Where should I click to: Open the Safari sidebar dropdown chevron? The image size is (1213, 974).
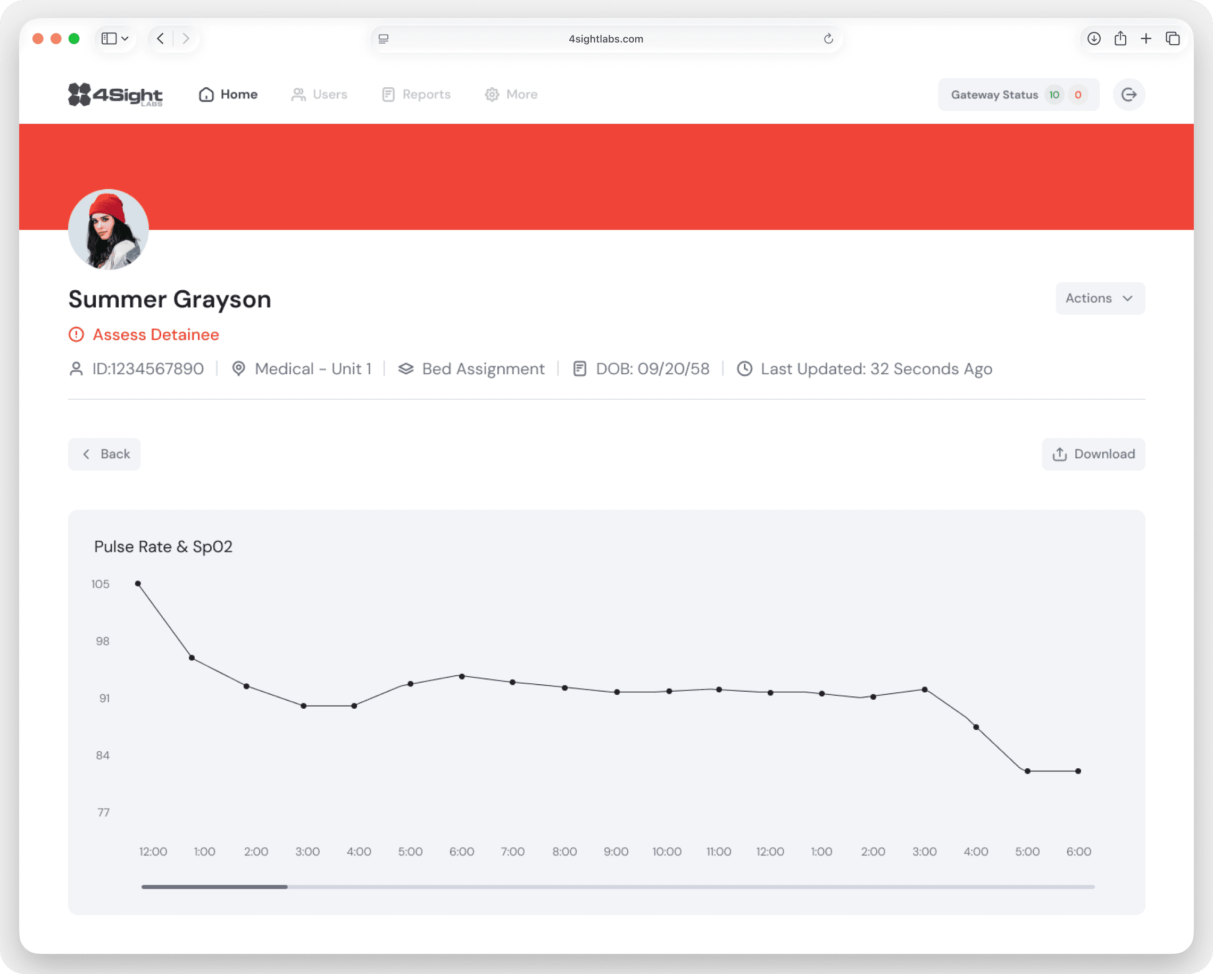[125, 38]
